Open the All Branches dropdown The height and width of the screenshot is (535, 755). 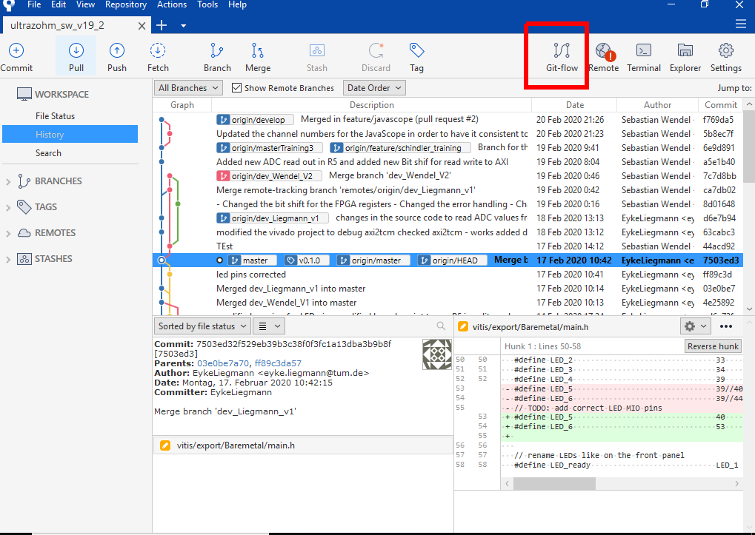click(x=188, y=88)
